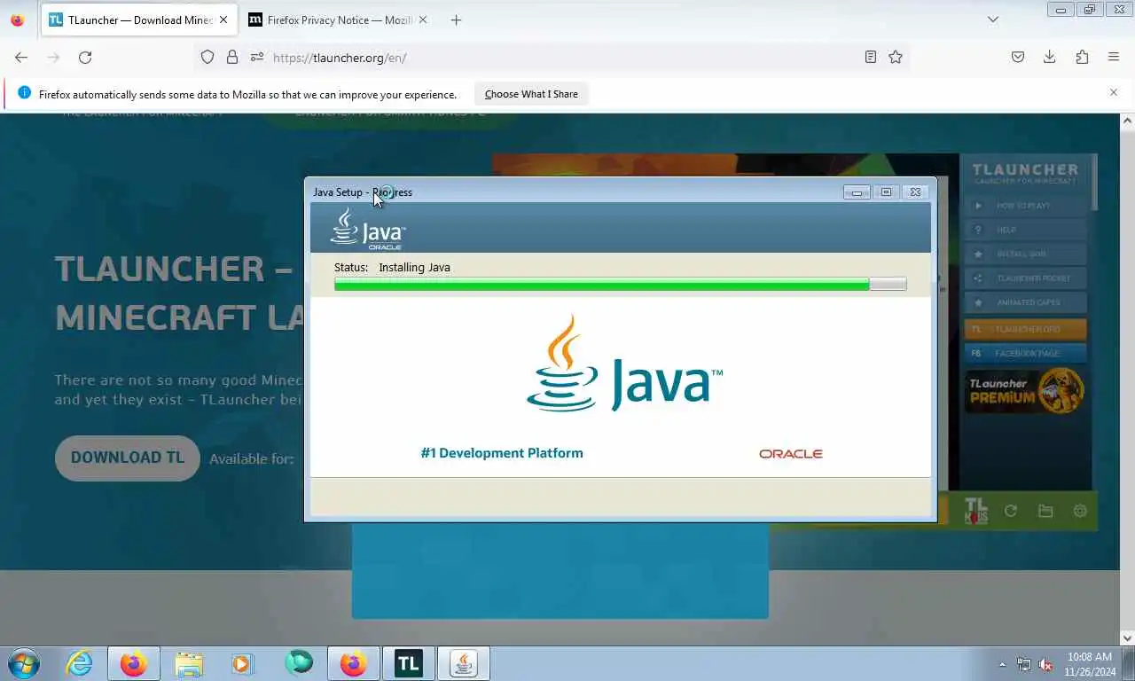Click the Java installer taskbar icon
The height and width of the screenshot is (681, 1135).
463,663
